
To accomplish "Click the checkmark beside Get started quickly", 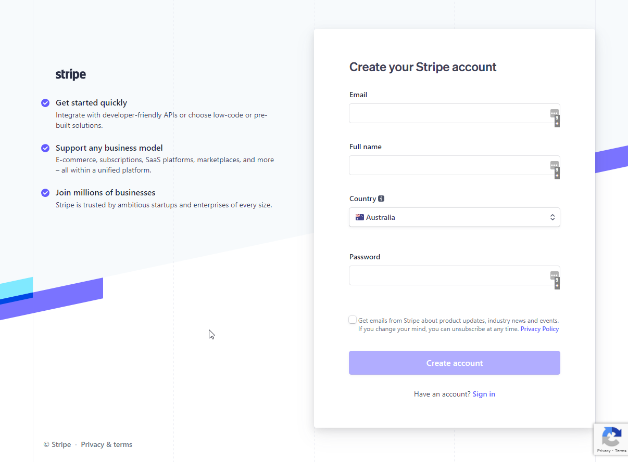I will [45, 103].
